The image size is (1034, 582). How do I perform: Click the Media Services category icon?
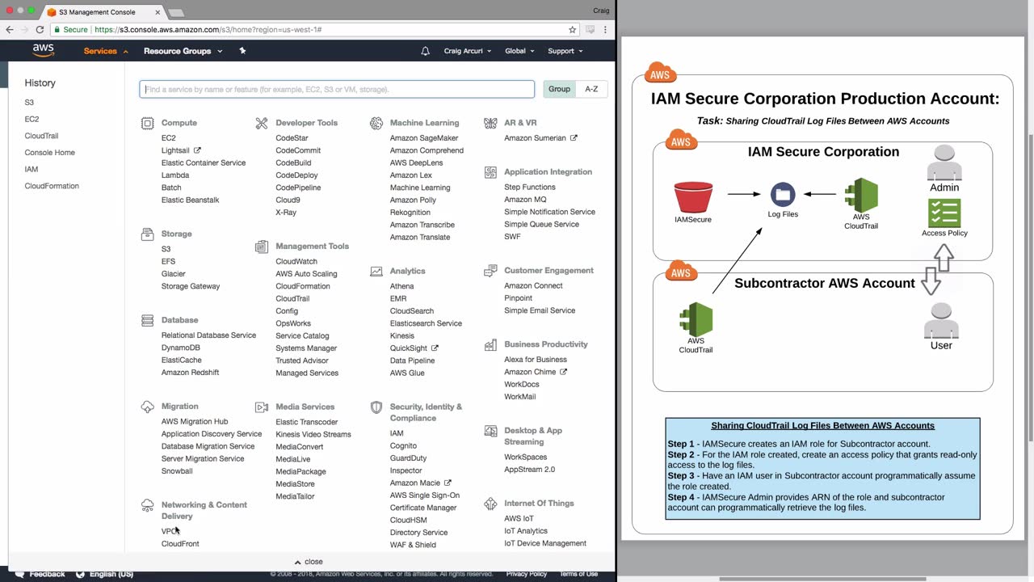[262, 407]
